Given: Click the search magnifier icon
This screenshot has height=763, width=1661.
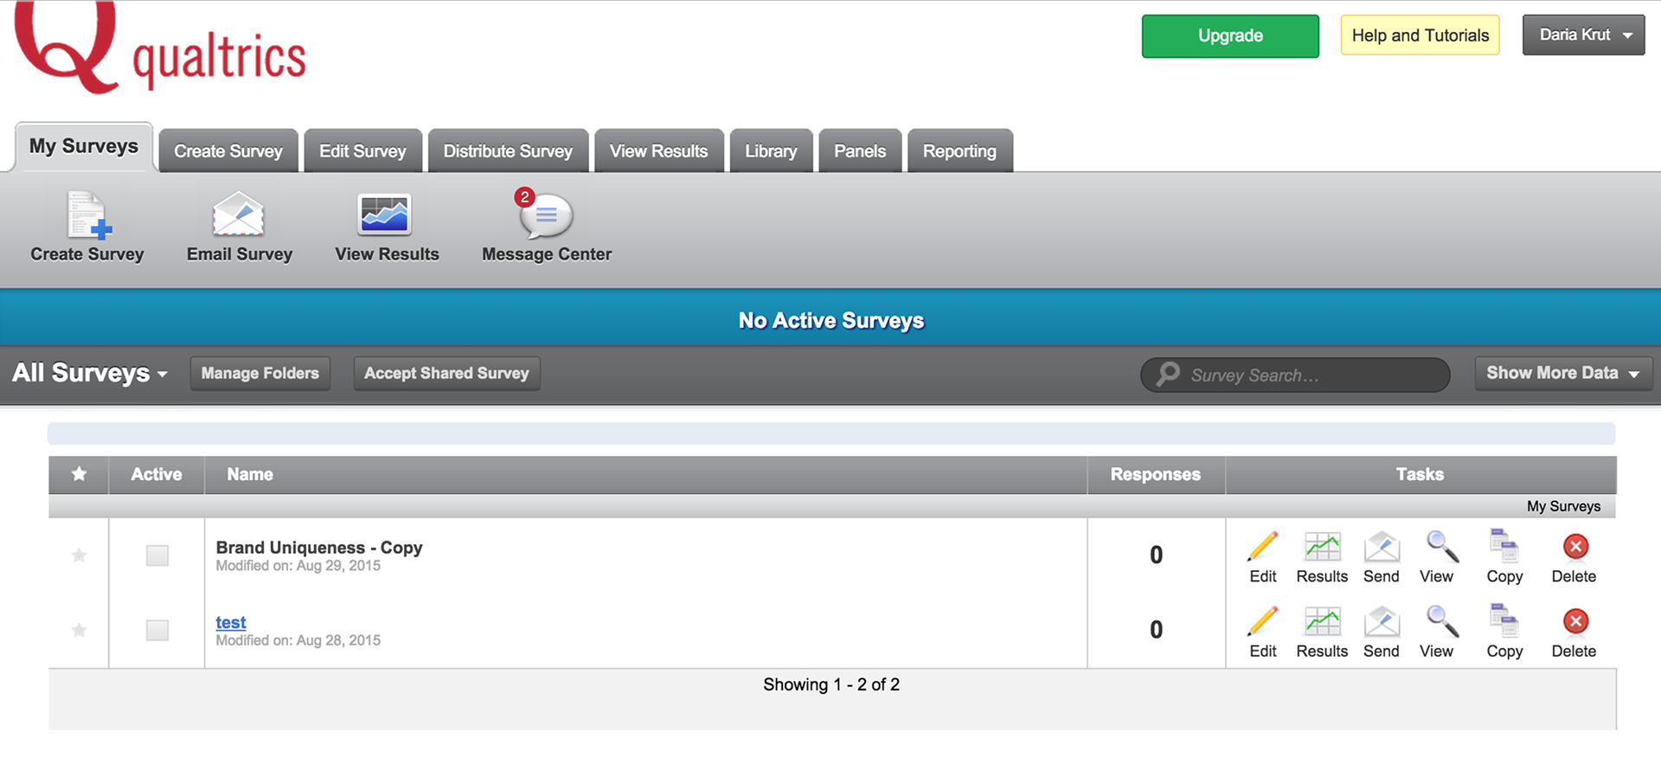Looking at the screenshot, I should coord(1168,374).
